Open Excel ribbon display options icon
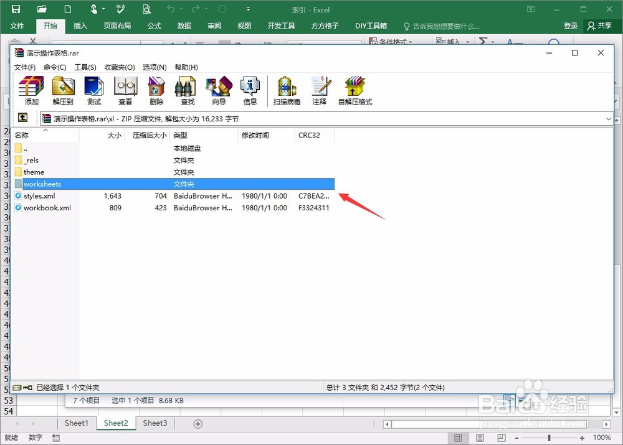This screenshot has width=623, height=445. (x=531, y=9)
